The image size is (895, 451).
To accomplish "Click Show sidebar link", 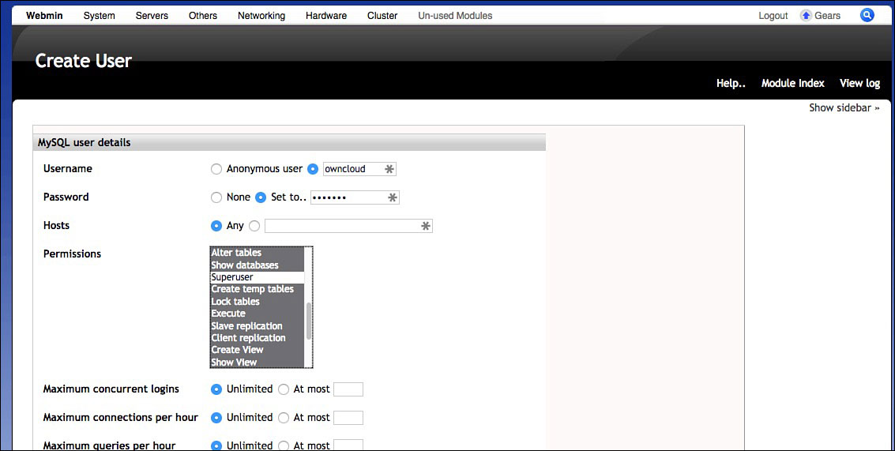I will tap(844, 107).
